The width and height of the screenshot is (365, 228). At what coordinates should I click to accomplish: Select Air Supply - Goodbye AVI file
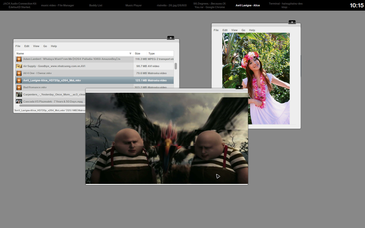(54, 66)
